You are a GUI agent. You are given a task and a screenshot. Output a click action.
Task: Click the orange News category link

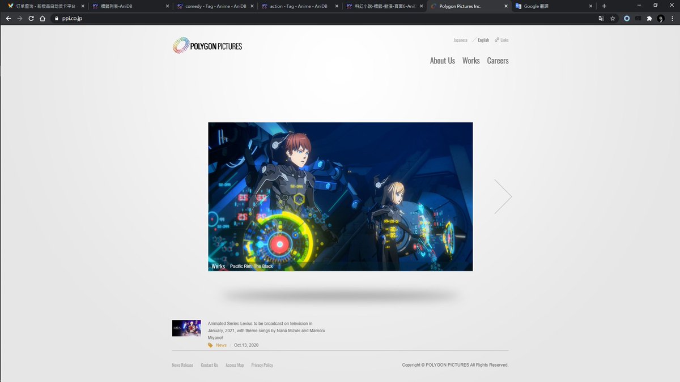point(221,345)
